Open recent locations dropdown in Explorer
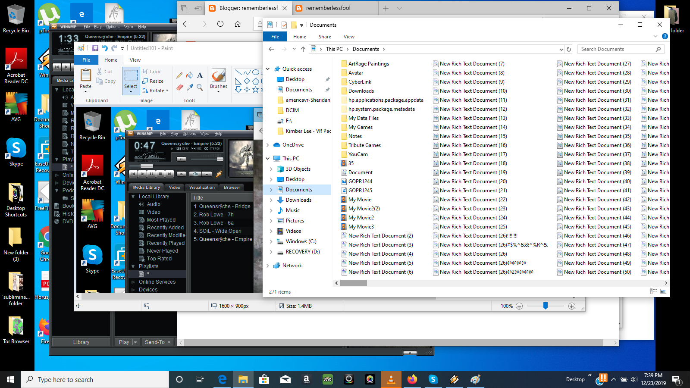The image size is (690, 388). 294,49
